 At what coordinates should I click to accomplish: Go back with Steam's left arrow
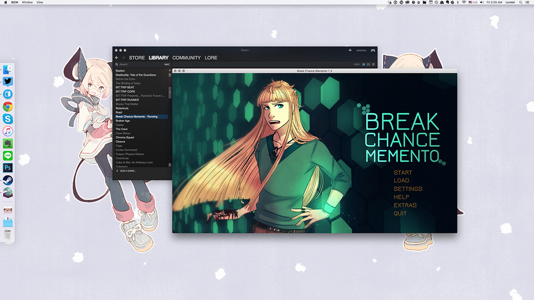click(117, 58)
